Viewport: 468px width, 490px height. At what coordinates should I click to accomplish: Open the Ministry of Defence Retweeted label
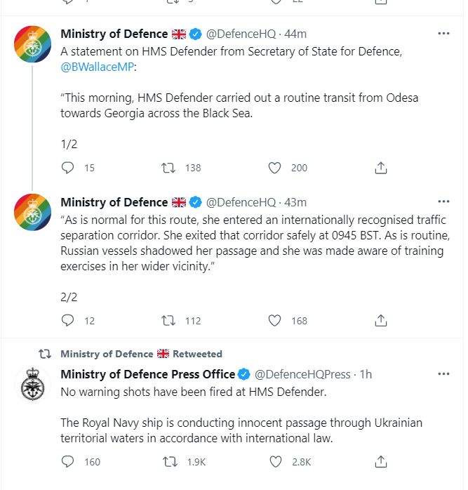pyautogui.click(x=141, y=354)
